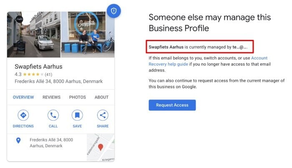Click the Request Access button
The height and width of the screenshot is (168, 292).
pos(172,105)
